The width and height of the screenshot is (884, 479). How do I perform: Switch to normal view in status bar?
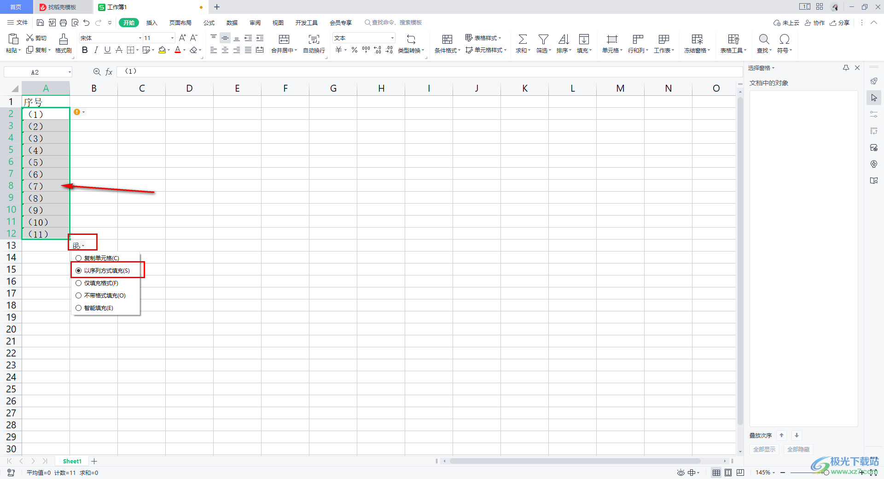[x=716, y=473]
